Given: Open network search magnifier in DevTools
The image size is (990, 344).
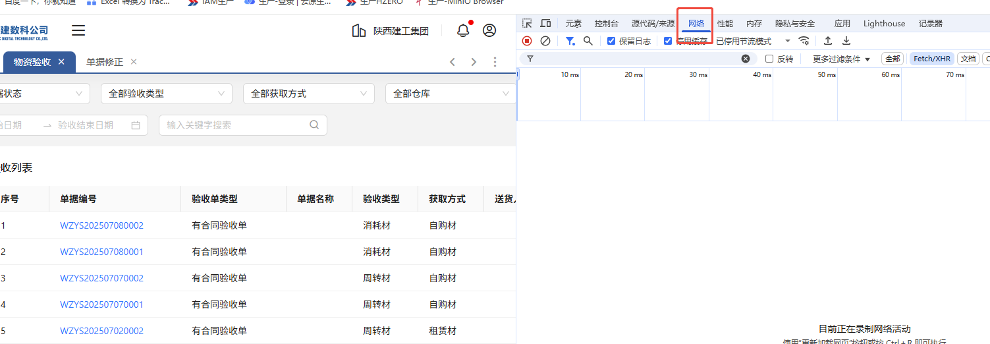Looking at the screenshot, I should point(588,41).
